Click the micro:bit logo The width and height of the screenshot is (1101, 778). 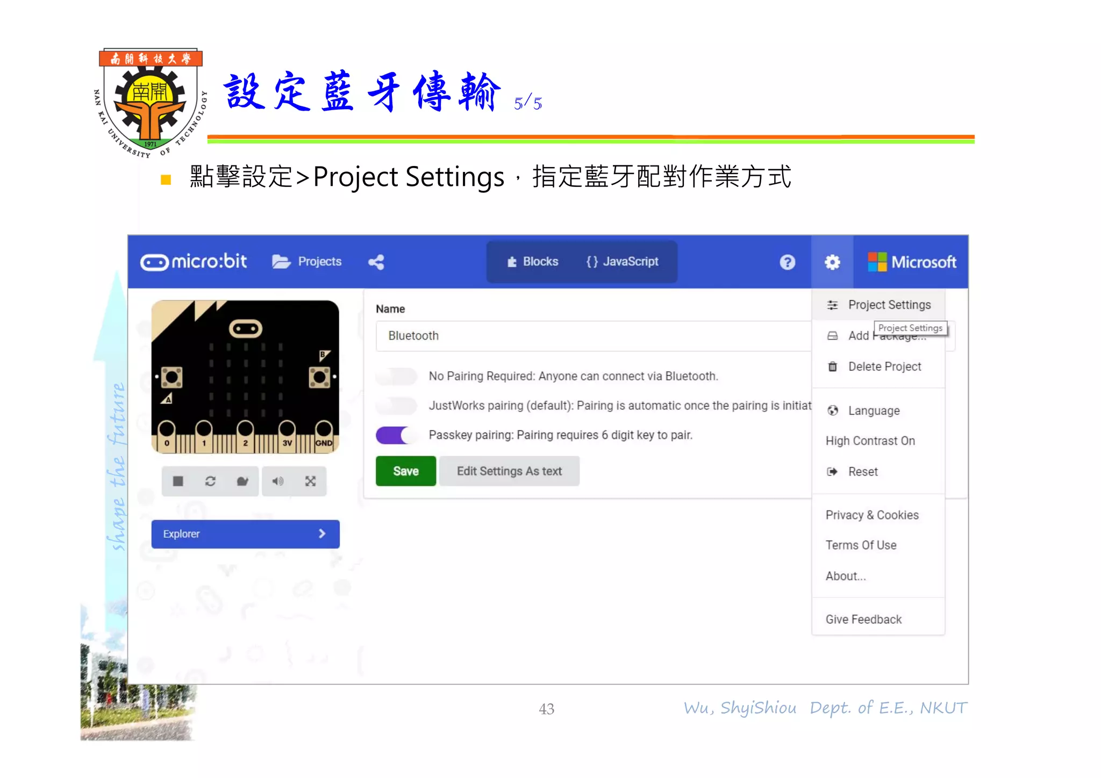[x=194, y=262]
